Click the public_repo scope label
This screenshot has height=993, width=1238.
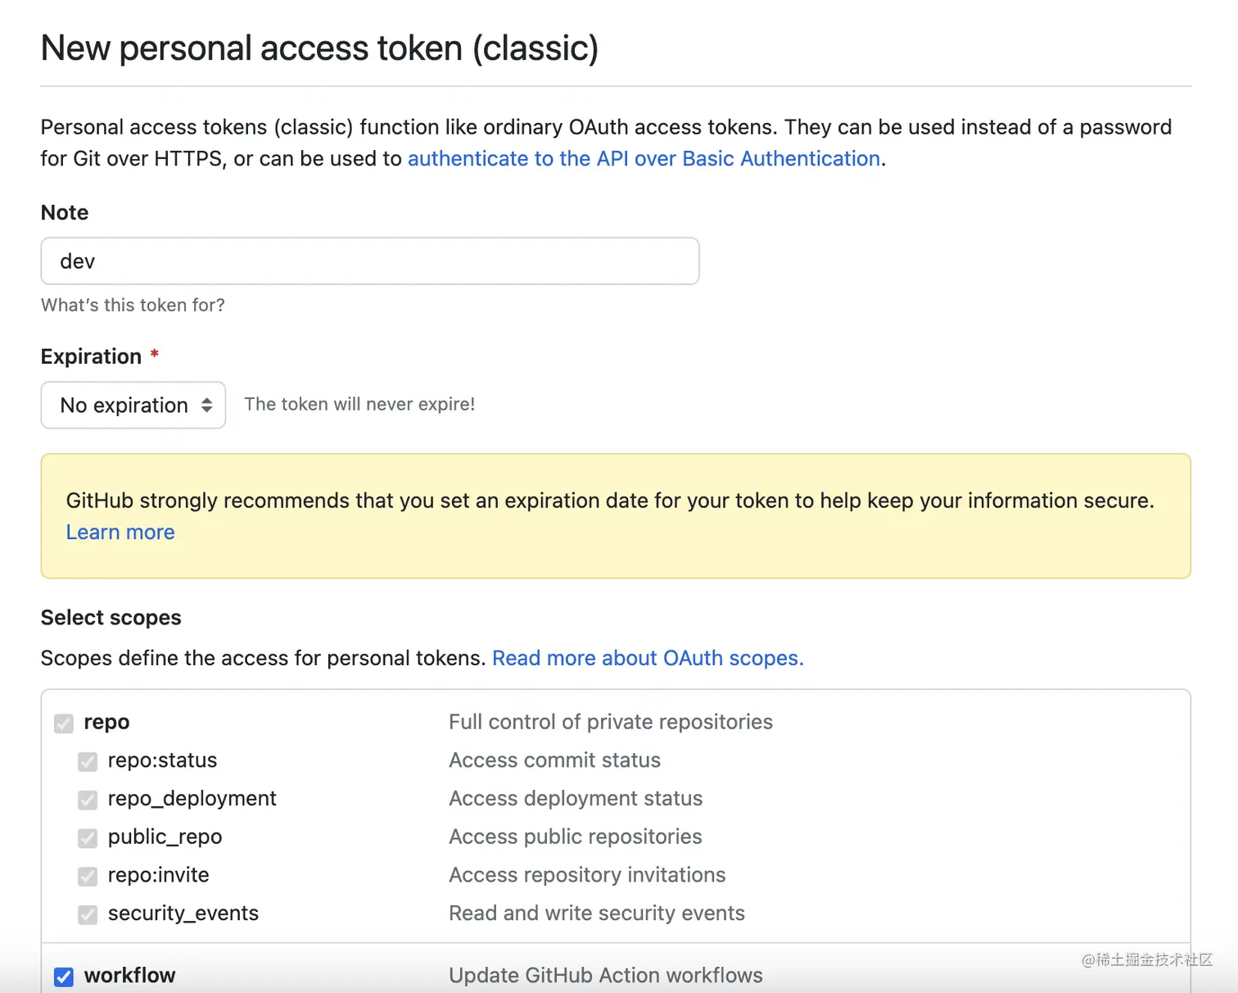(x=165, y=837)
